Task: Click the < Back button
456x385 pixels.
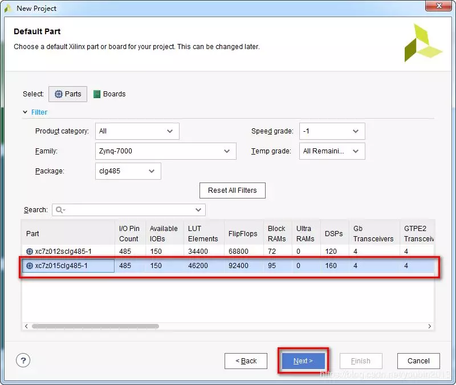Action: 246,361
